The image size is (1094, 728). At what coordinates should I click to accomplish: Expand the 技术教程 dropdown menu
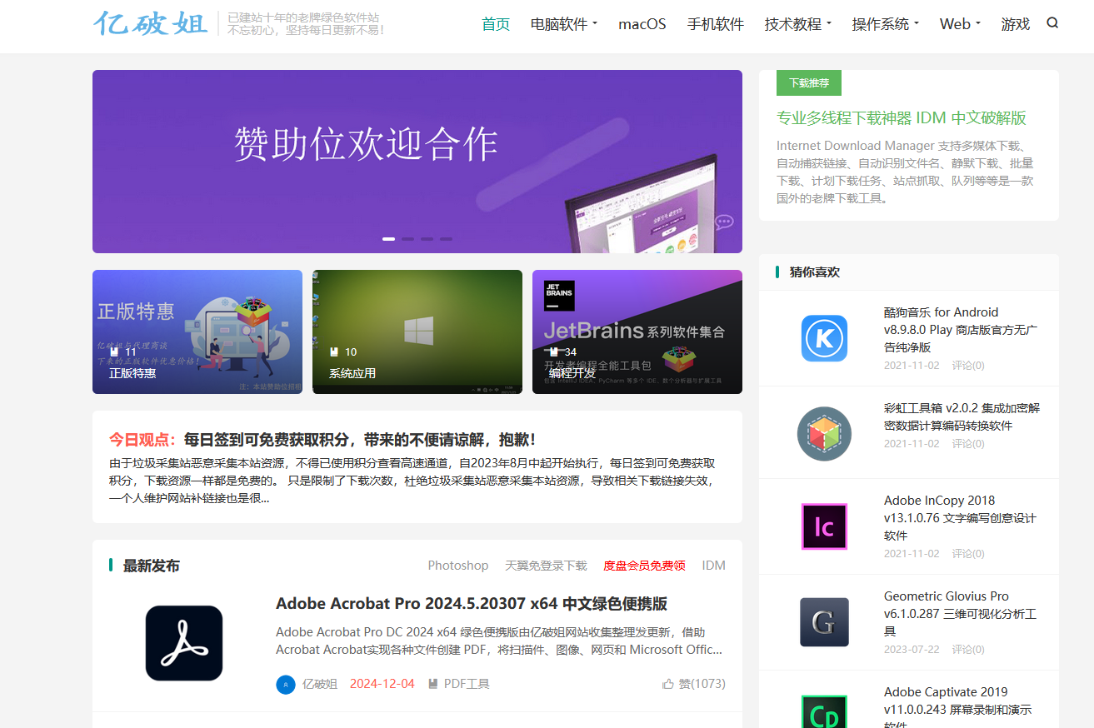coord(798,24)
